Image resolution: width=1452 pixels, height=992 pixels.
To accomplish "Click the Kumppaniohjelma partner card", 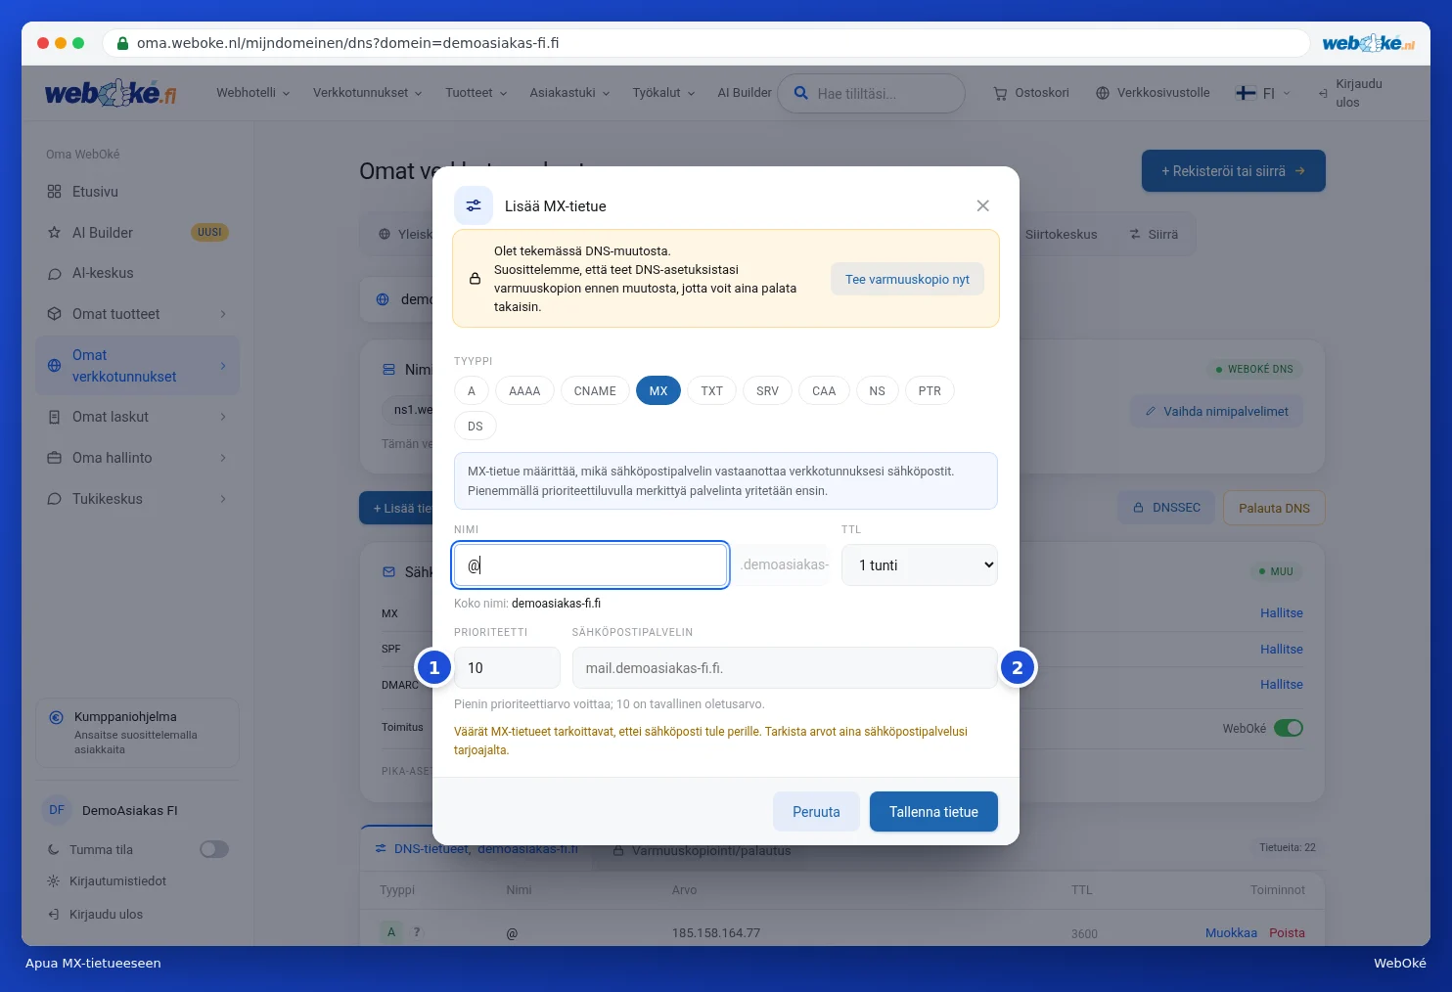I will [137, 733].
